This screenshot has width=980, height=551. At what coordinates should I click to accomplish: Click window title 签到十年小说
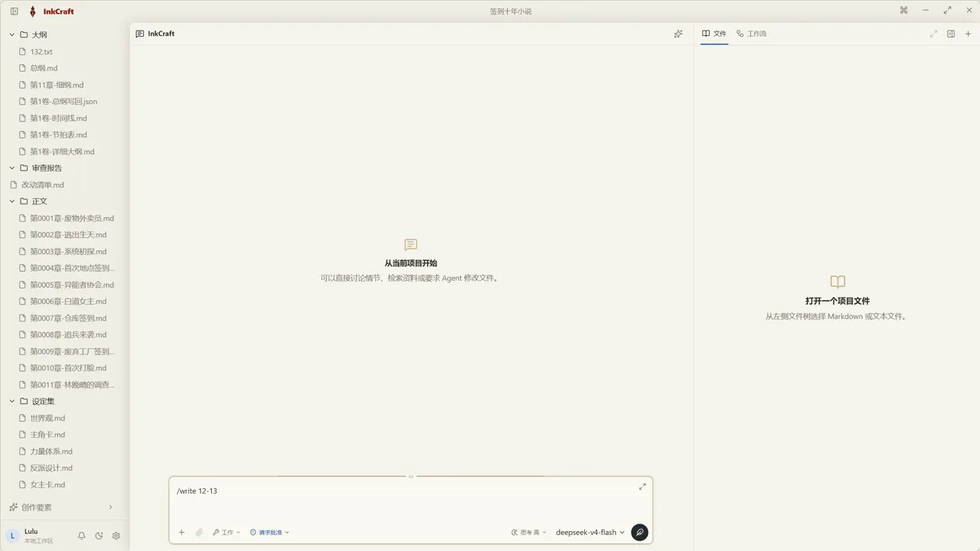(x=511, y=11)
